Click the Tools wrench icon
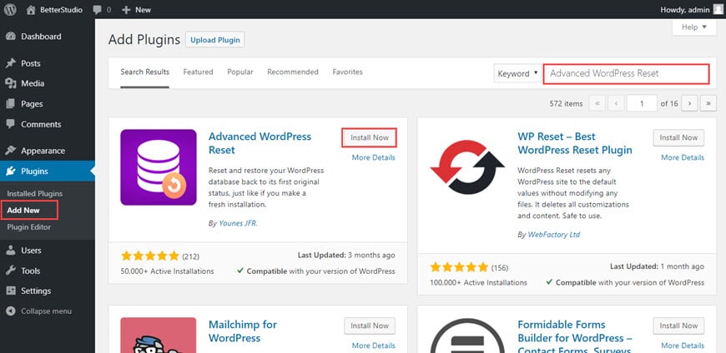This screenshot has width=726, height=353. 11,271
